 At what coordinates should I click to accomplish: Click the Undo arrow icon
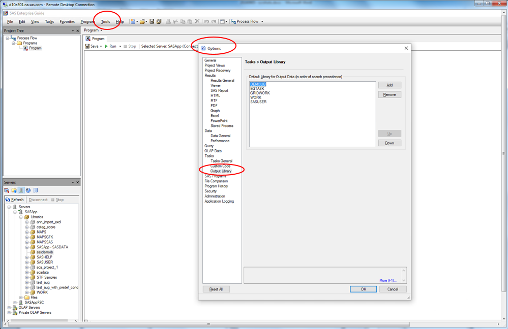pyautogui.click(x=206, y=21)
